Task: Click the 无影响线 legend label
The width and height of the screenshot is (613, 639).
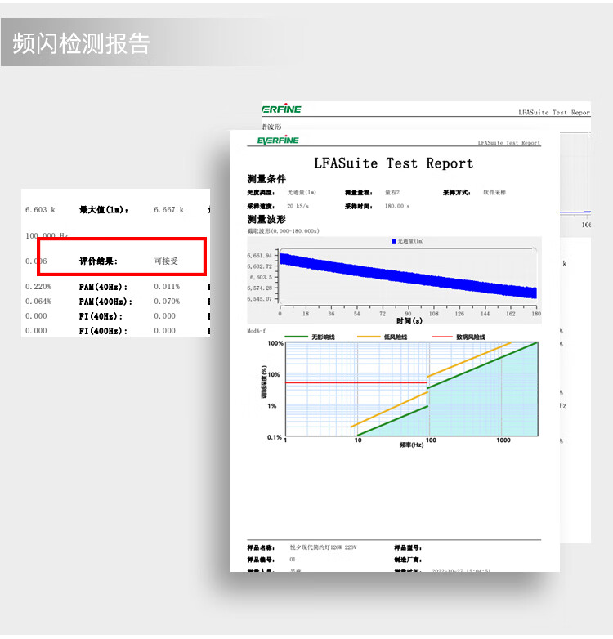Action: 323,337
